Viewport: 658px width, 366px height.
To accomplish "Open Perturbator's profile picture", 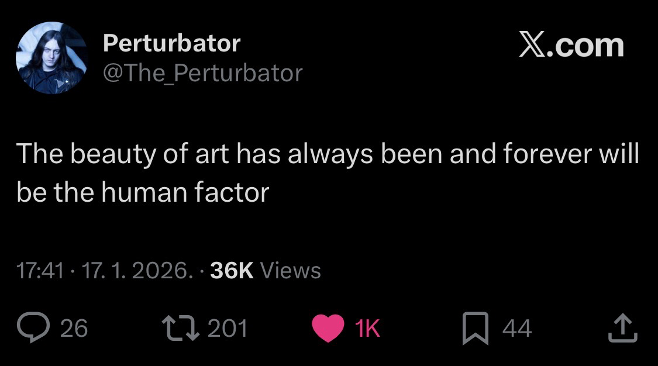I will [51, 58].
